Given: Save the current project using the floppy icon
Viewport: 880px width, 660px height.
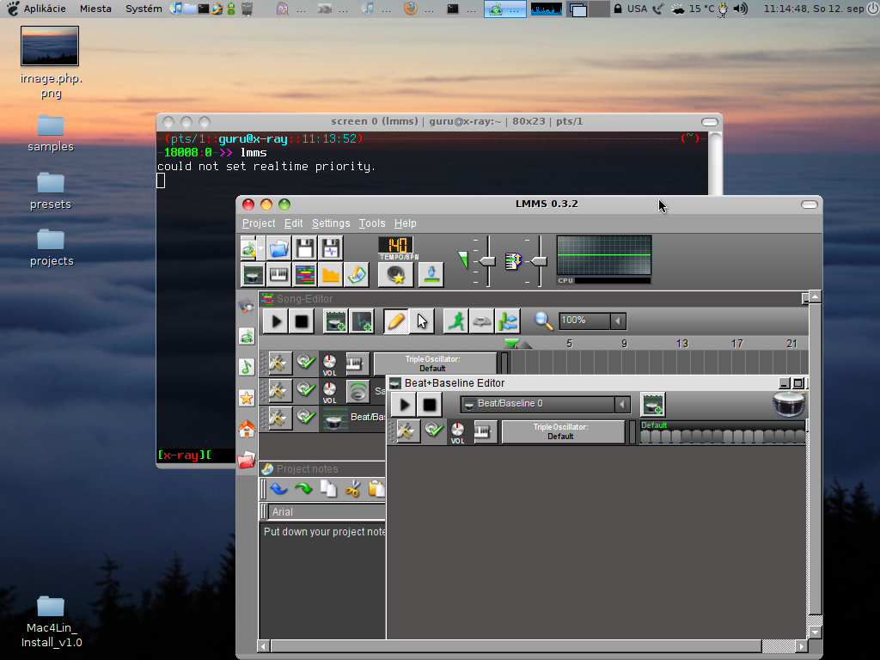Looking at the screenshot, I should [x=305, y=248].
